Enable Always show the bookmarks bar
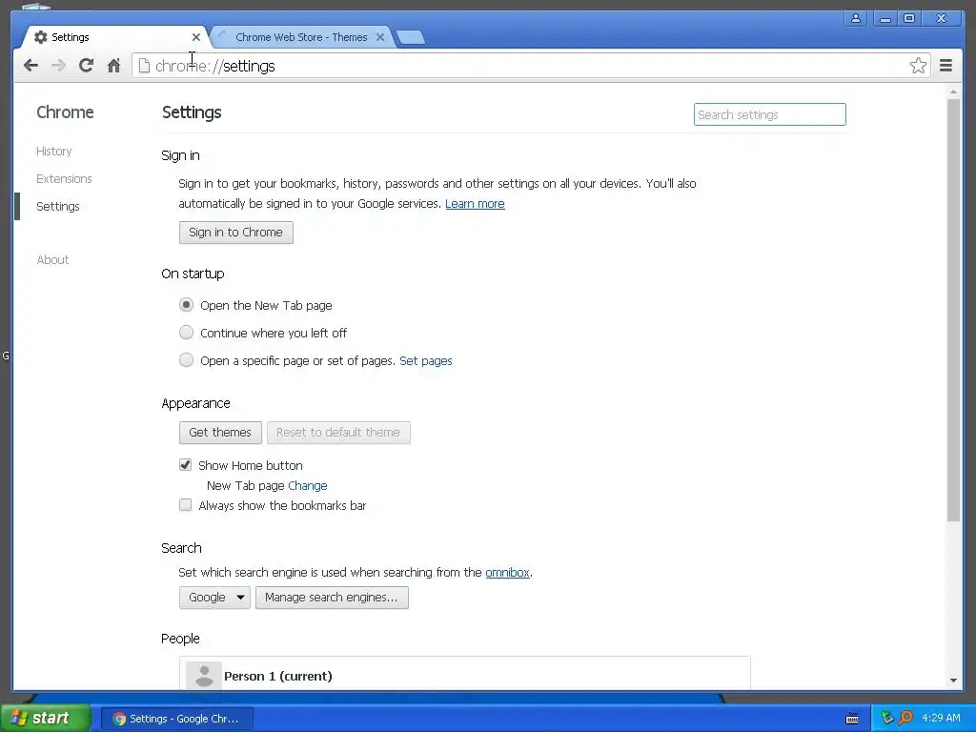 (186, 505)
